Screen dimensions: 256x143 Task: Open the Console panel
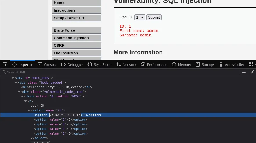point(47,64)
